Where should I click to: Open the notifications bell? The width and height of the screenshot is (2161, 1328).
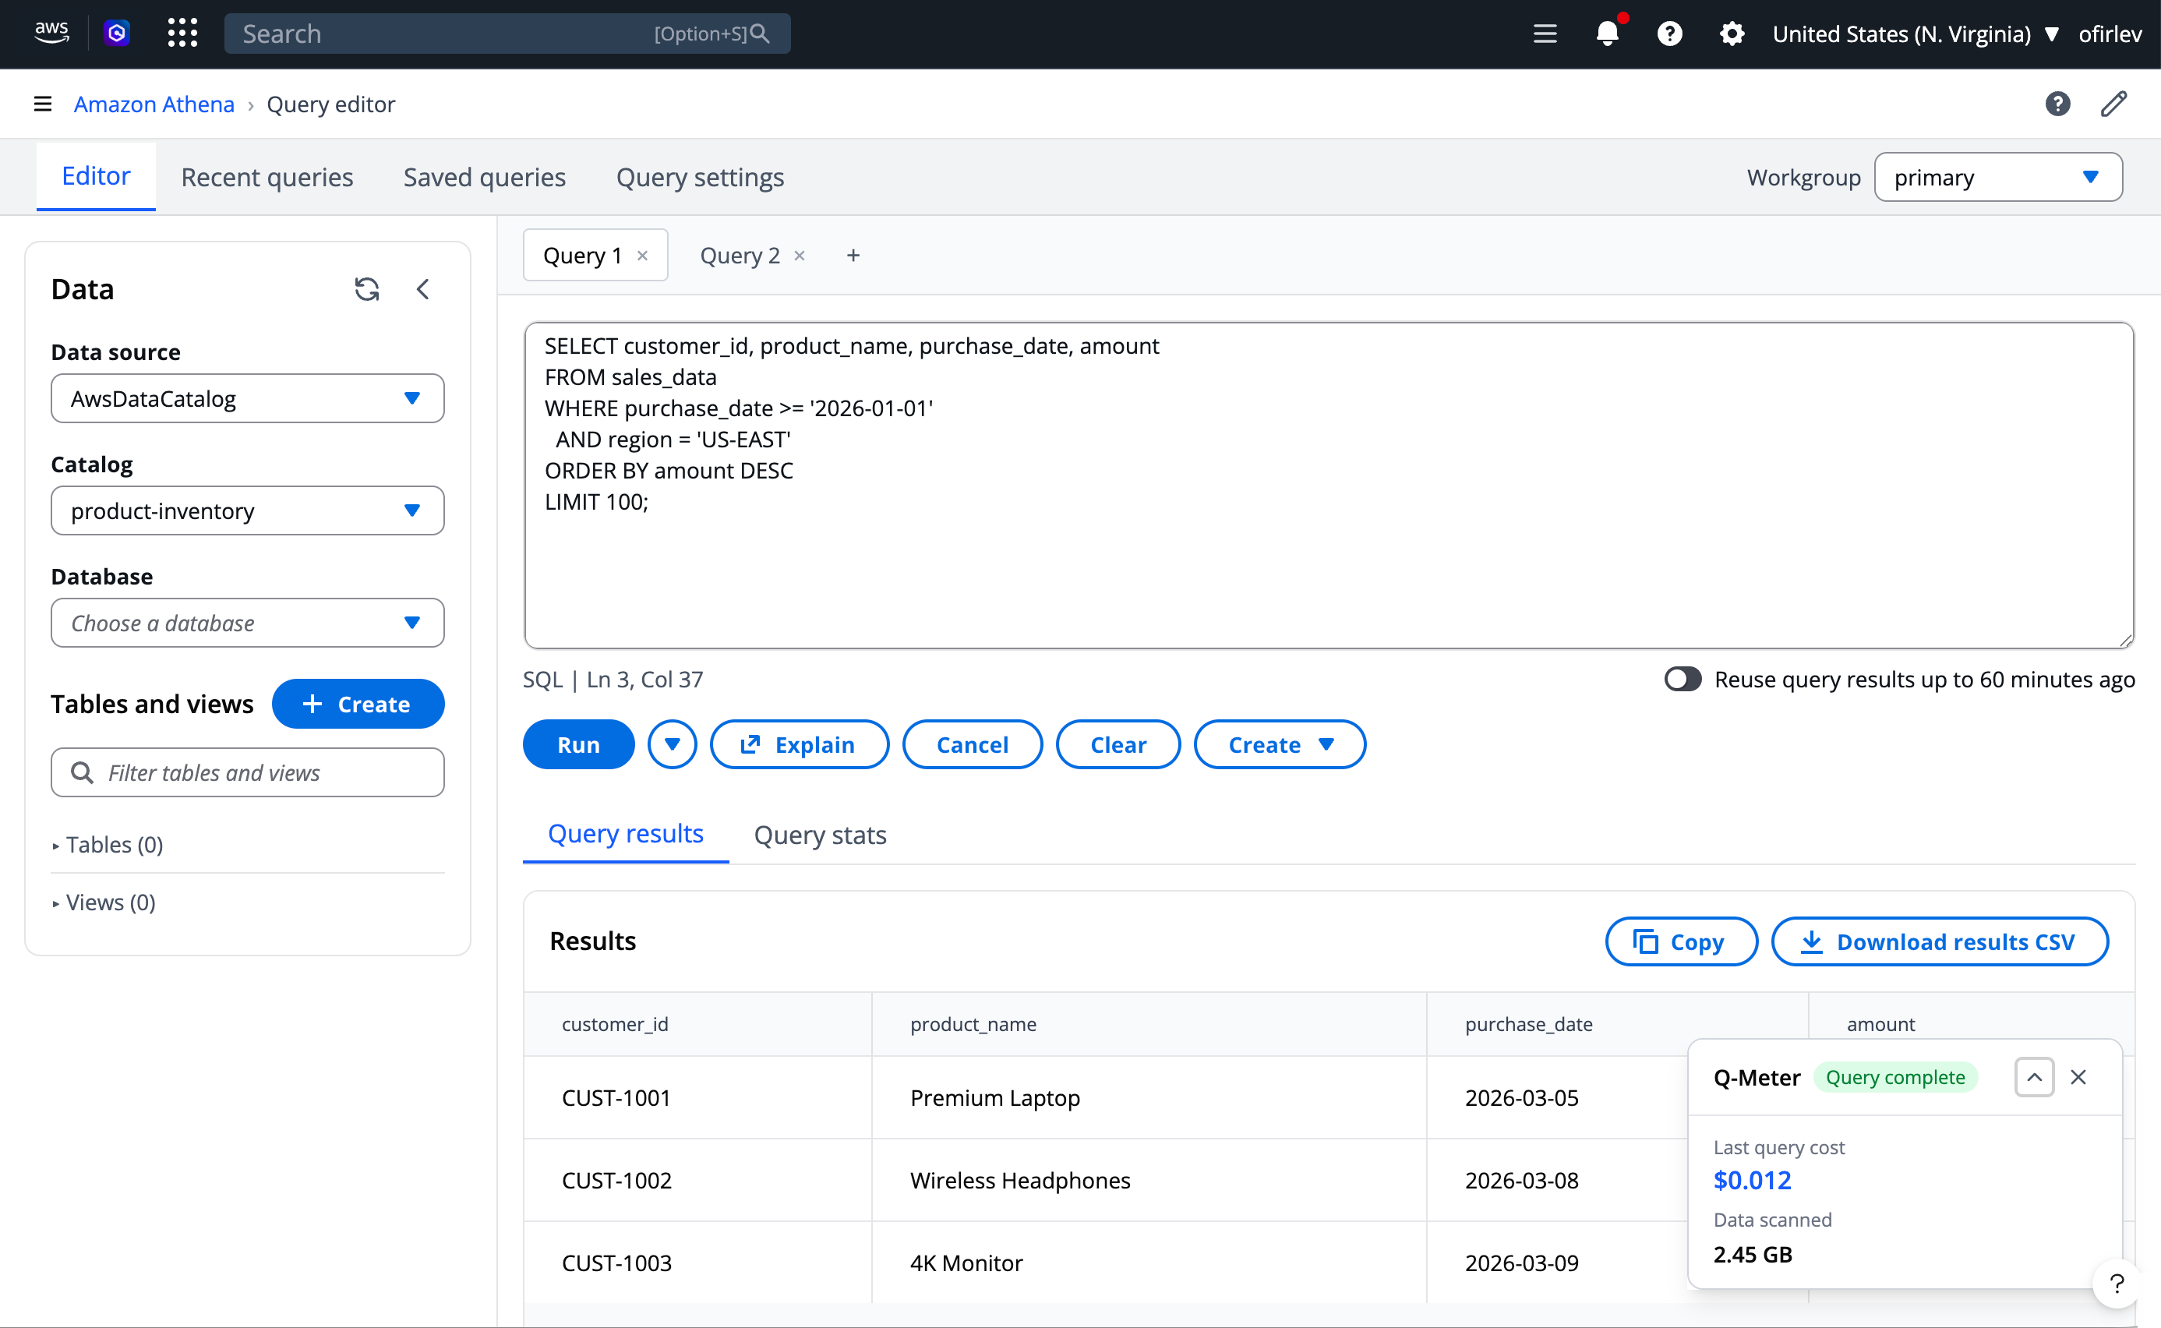point(1607,34)
